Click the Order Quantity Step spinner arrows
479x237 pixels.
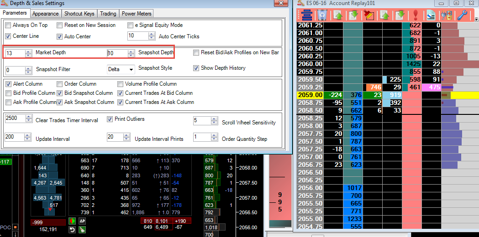pos(214,137)
